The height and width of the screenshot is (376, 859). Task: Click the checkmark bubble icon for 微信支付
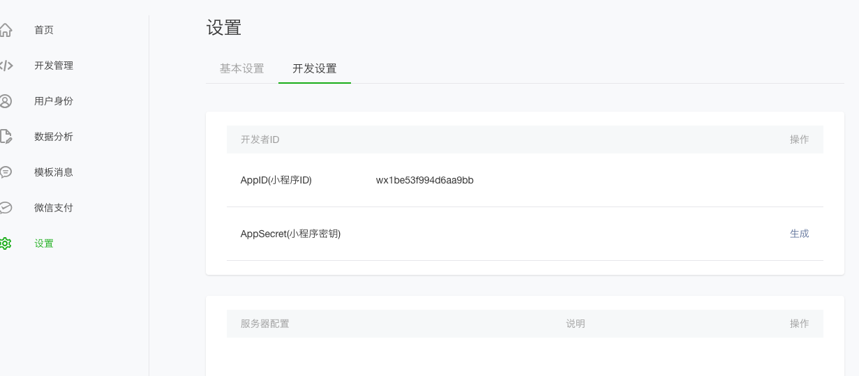(6, 208)
